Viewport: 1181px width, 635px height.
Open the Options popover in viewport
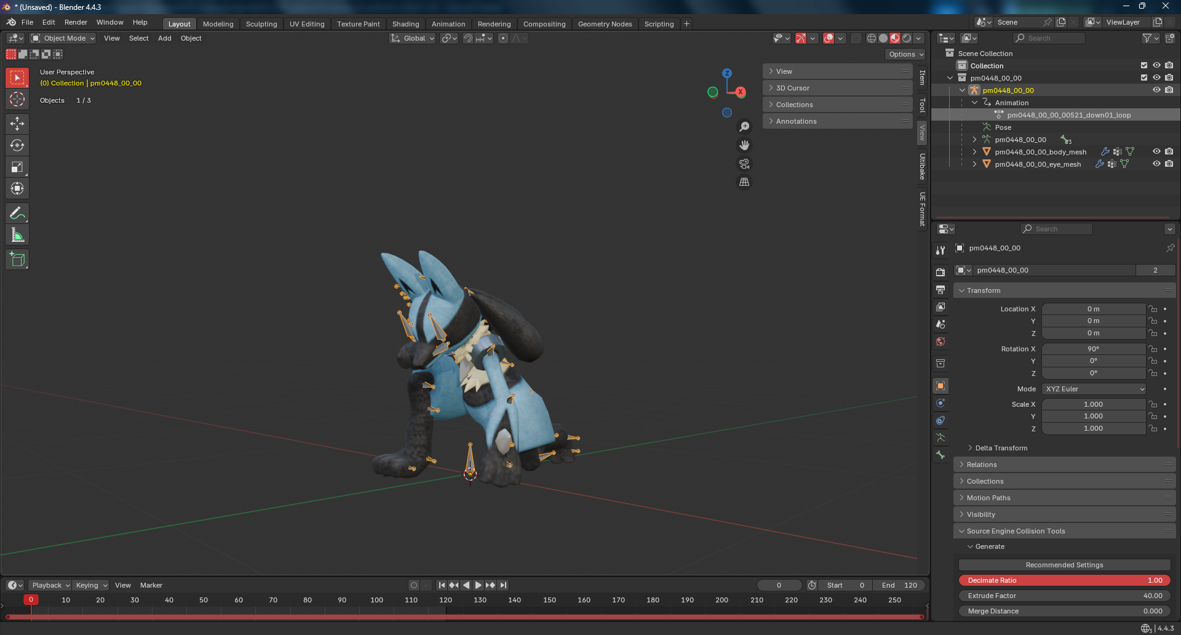pyautogui.click(x=906, y=54)
